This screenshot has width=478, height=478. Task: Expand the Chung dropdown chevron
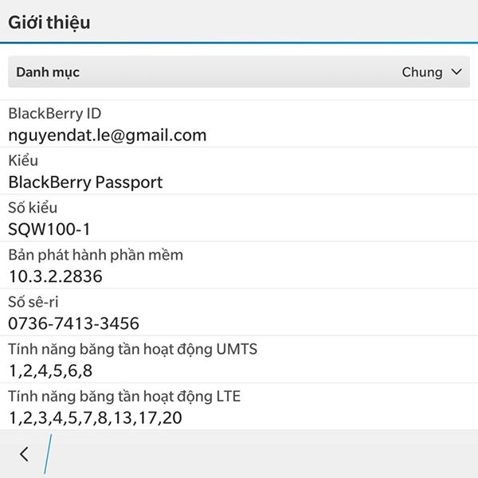456,72
